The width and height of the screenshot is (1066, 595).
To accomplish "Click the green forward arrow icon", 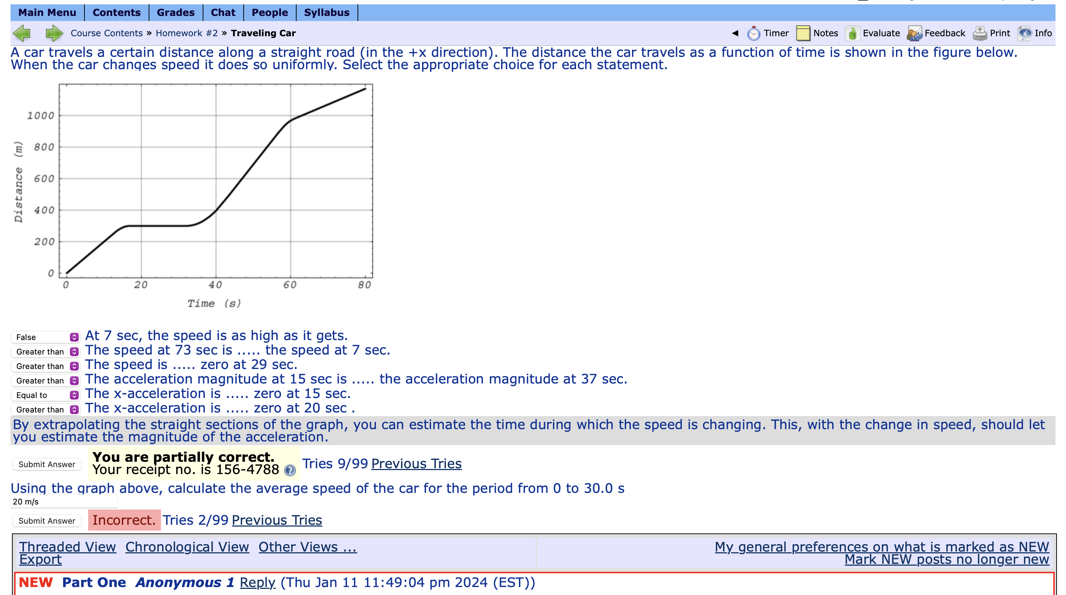I will [54, 33].
